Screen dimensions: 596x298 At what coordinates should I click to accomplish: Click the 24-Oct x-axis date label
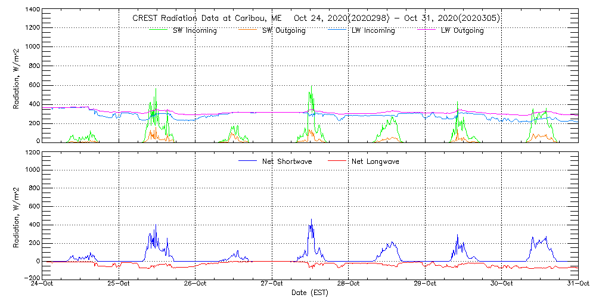click(44, 284)
